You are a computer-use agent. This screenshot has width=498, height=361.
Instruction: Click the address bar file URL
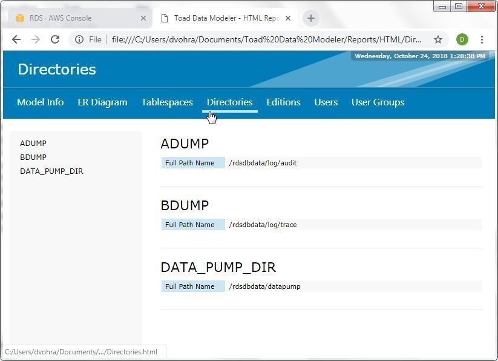(x=267, y=39)
